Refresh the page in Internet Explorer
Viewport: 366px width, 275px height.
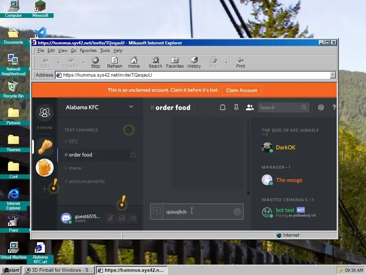click(x=115, y=62)
